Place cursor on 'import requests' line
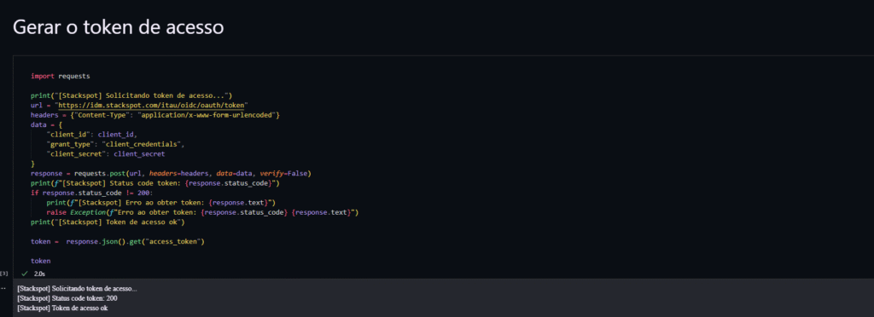The image size is (874, 317). click(61, 76)
